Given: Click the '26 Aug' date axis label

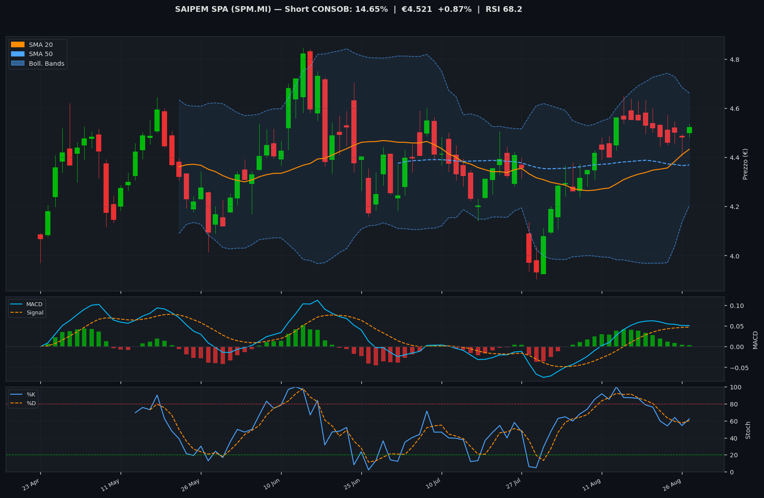Looking at the screenshot, I should [672, 485].
